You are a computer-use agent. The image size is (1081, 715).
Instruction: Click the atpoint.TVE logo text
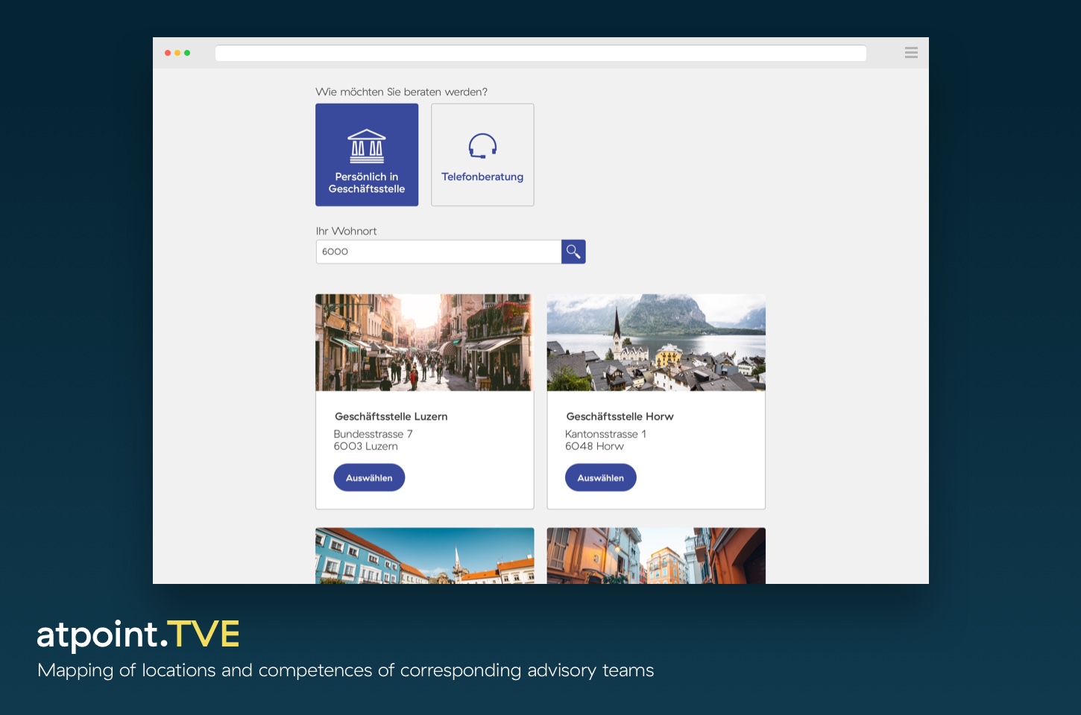(138, 635)
